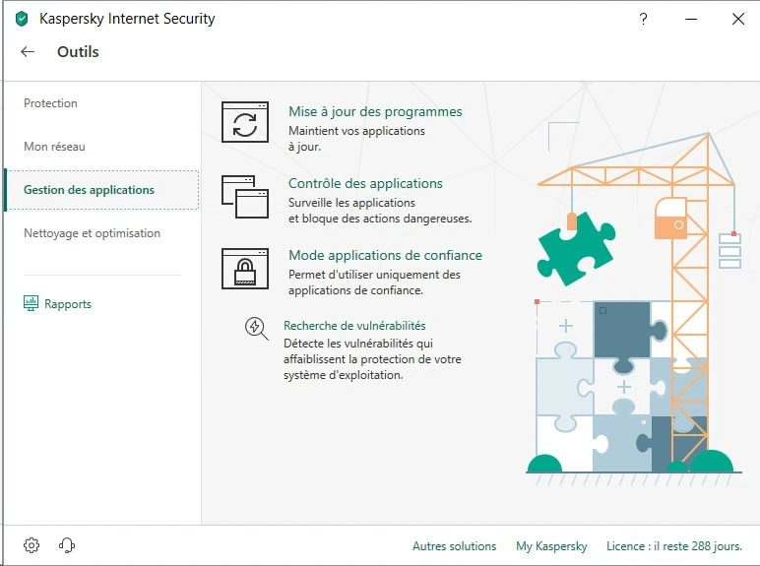This screenshot has width=760, height=566.
Task: Click the Autres solutions link
Action: pos(454,546)
